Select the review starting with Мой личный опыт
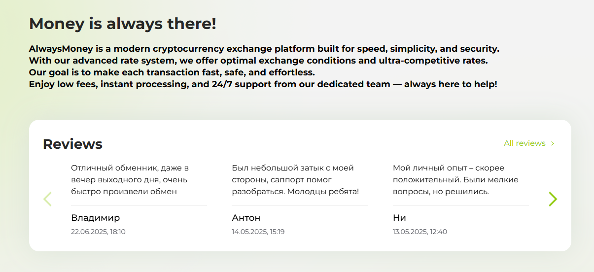This screenshot has height=272, width=594. click(x=455, y=180)
